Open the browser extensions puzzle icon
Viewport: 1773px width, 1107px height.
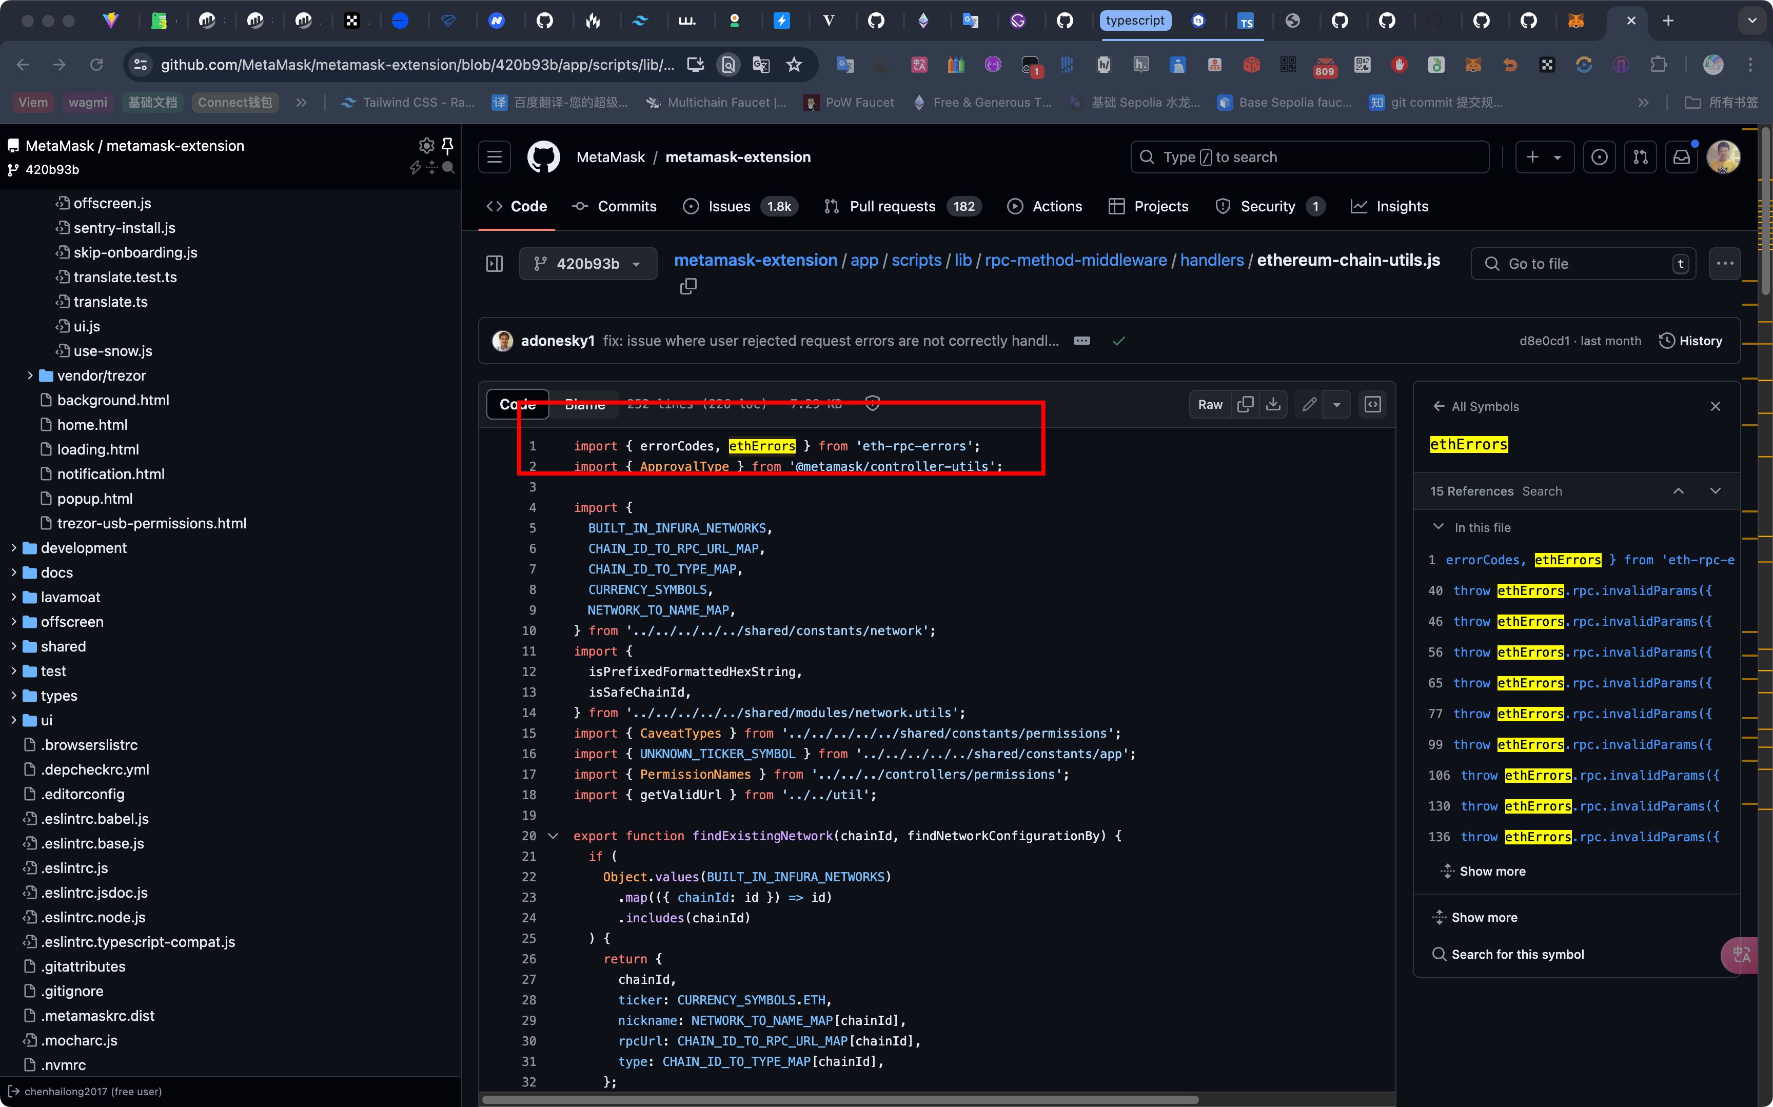point(1658,65)
